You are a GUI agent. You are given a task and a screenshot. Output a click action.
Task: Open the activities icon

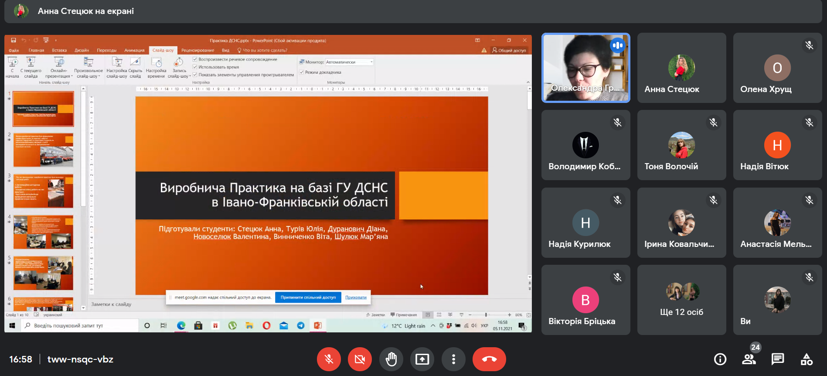(806, 359)
